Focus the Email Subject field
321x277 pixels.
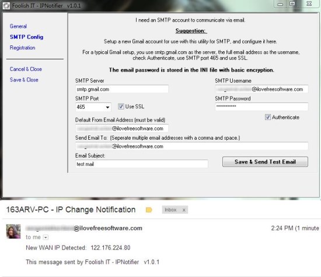pos(142,164)
